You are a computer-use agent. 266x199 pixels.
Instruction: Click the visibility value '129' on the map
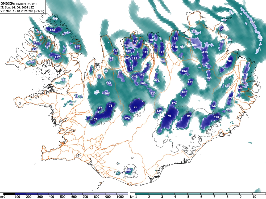(x=135, y=41)
